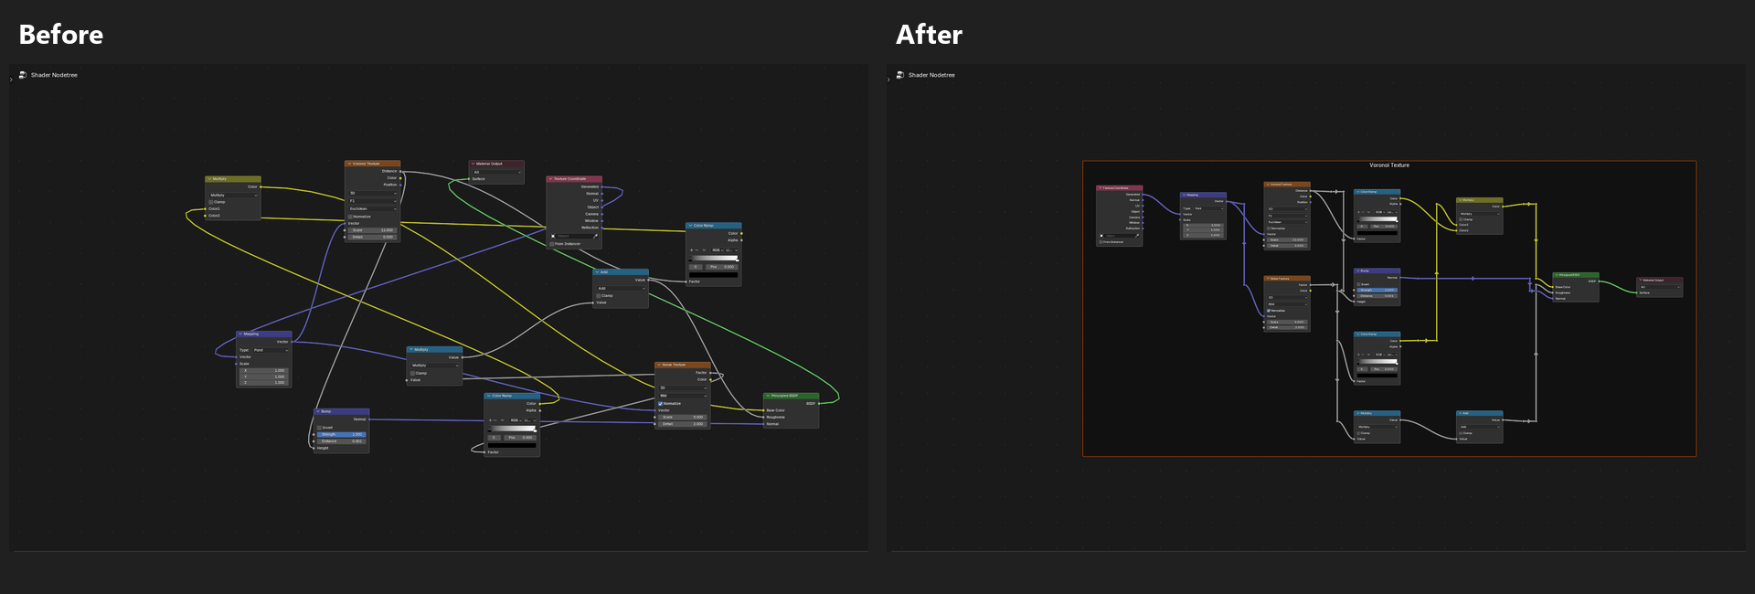Click Detail 2.000 field in Before Noise Texture
The width and height of the screenshot is (1755, 594).
[683, 424]
